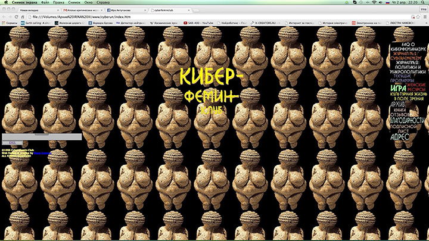Close the cyberfeminclub tab
Screen dimensions: 429x241
coord(188,10)
